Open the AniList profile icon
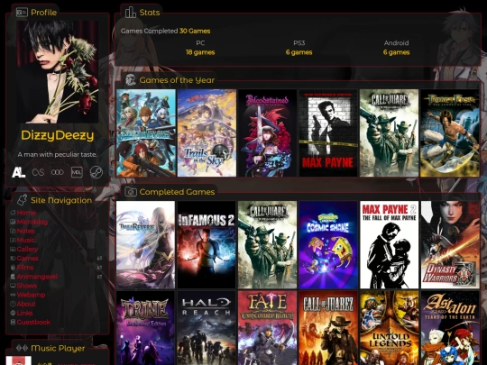This screenshot has height=365, width=487. [18, 172]
